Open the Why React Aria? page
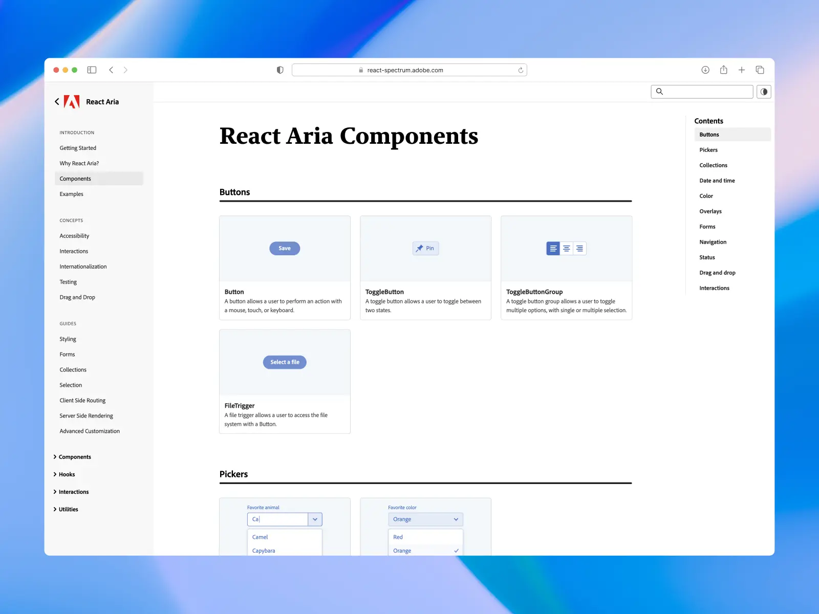This screenshot has height=614, width=819. click(x=79, y=163)
